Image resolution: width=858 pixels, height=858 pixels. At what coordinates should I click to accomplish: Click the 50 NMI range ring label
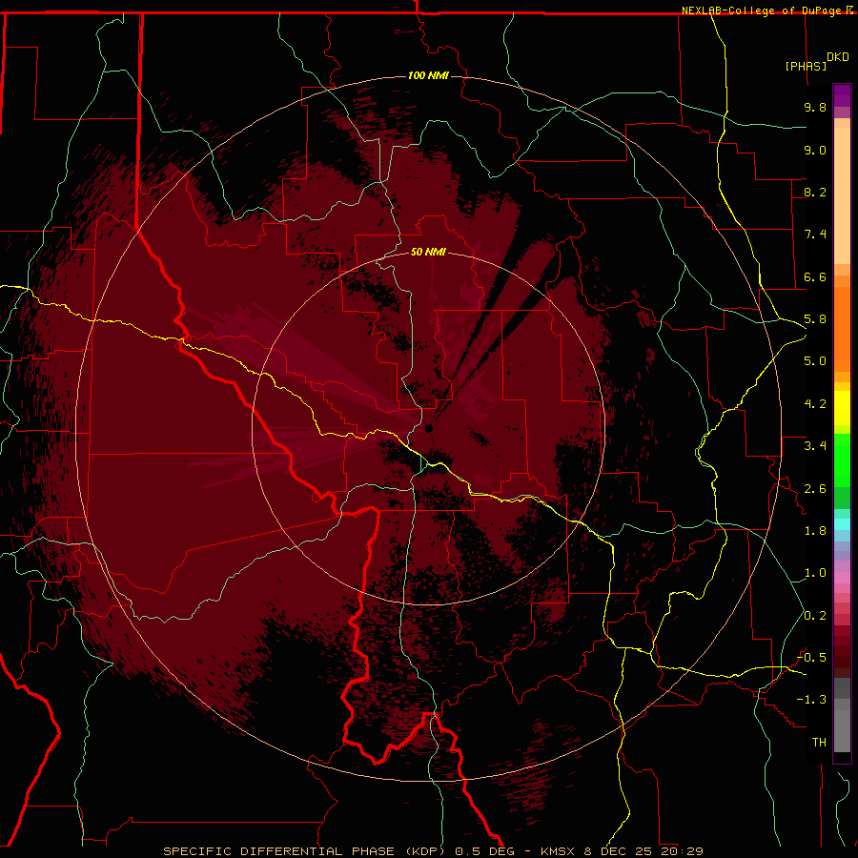(x=428, y=252)
